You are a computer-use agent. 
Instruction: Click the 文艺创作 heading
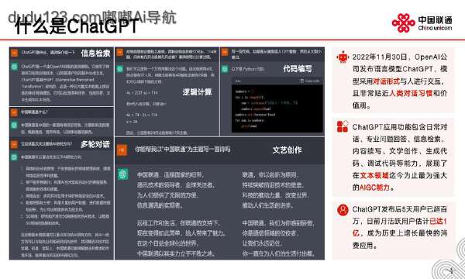tap(287, 150)
